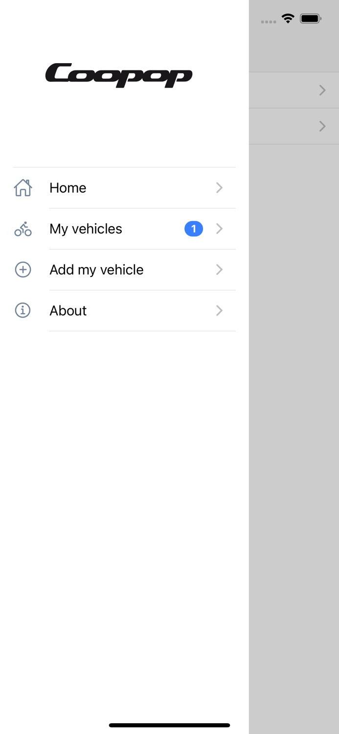Tap the blue vehicle count badge

194,229
